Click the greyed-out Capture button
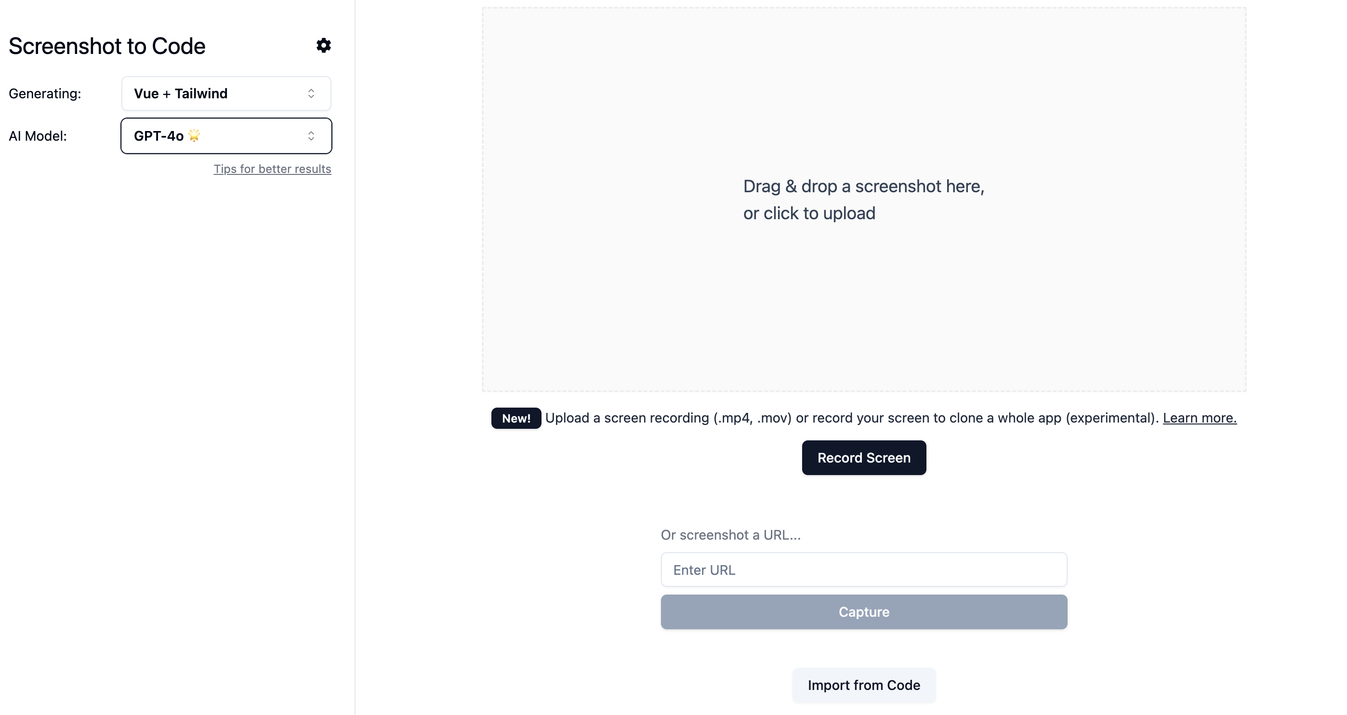Viewport: 1347px width, 715px height. tap(864, 612)
